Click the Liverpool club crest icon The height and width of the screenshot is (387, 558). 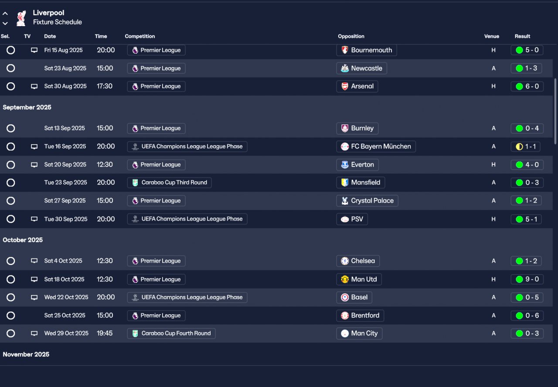(x=20, y=18)
